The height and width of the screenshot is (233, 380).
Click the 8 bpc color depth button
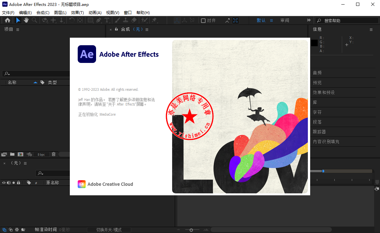coord(41,155)
